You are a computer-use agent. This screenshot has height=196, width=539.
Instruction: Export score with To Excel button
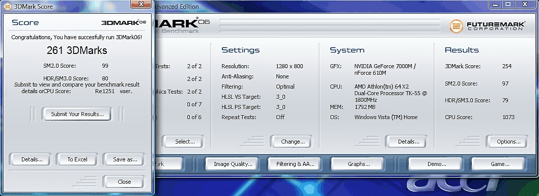[x=77, y=159]
